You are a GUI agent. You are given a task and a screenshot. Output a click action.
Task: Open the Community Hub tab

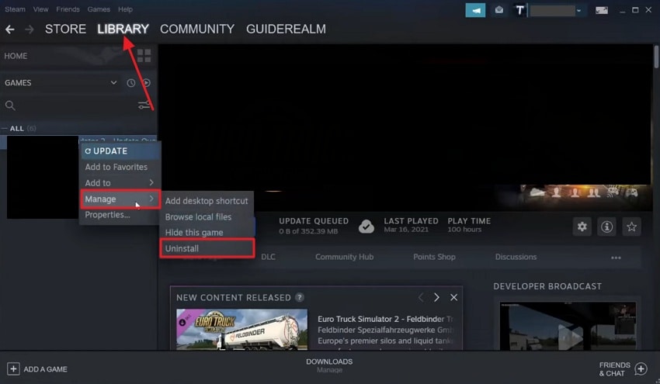[344, 257]
